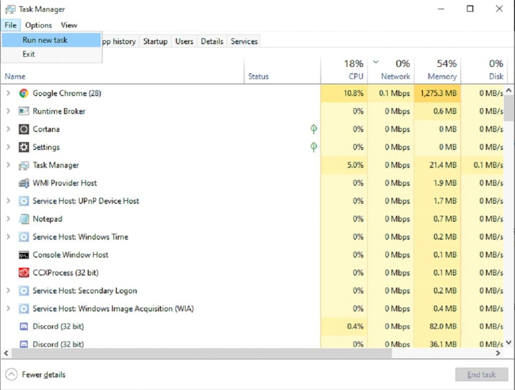Switch to the Details tab
Screen dimensions: 515x390
212,41
